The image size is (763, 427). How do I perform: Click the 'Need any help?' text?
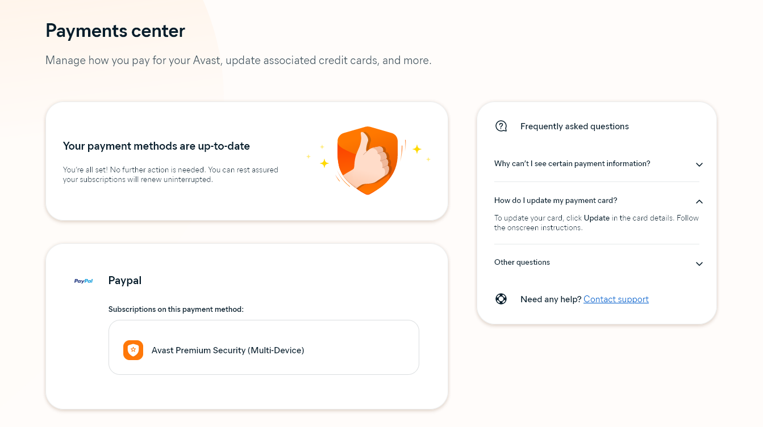(x=551, y=299)
